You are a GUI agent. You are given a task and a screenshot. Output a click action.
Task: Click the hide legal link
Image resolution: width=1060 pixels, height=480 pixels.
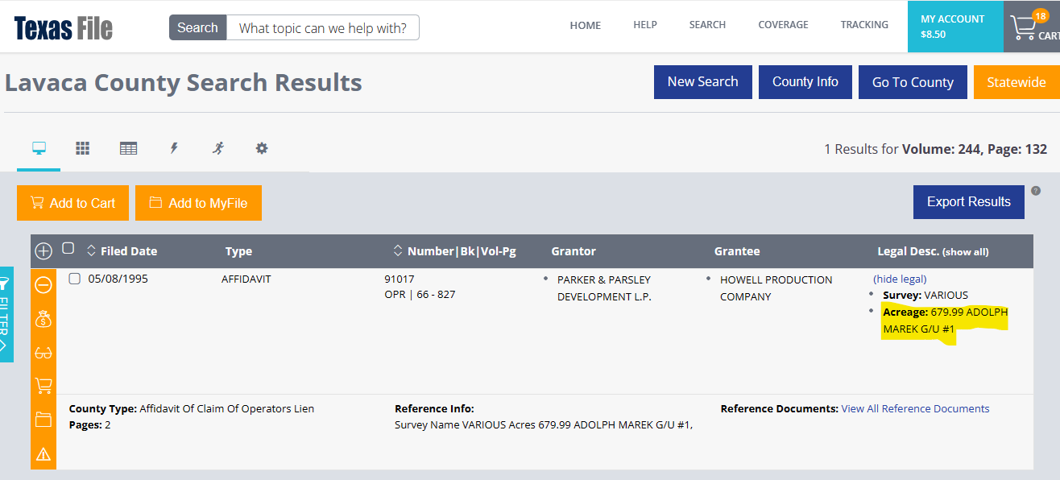900,279
